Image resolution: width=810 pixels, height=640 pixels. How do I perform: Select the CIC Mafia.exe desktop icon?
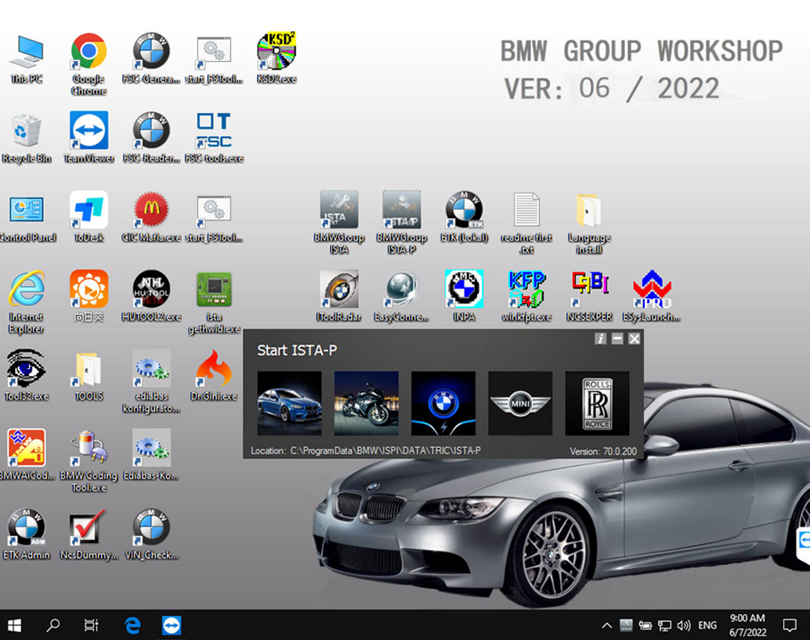tap(151, 217)
